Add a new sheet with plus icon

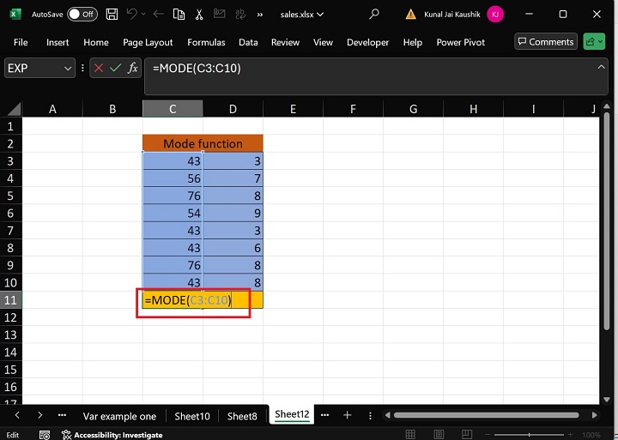[347, 415]
